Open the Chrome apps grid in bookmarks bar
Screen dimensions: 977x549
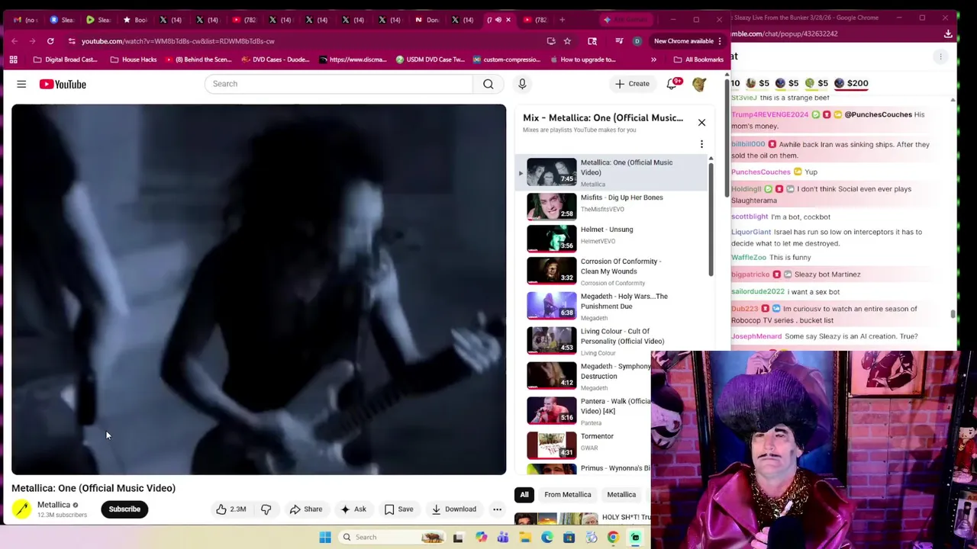click(13, 59)
